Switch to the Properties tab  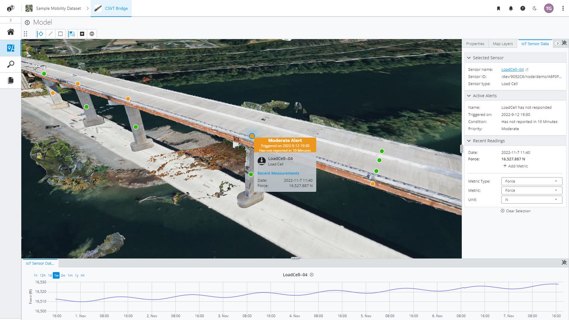point(475,43)
